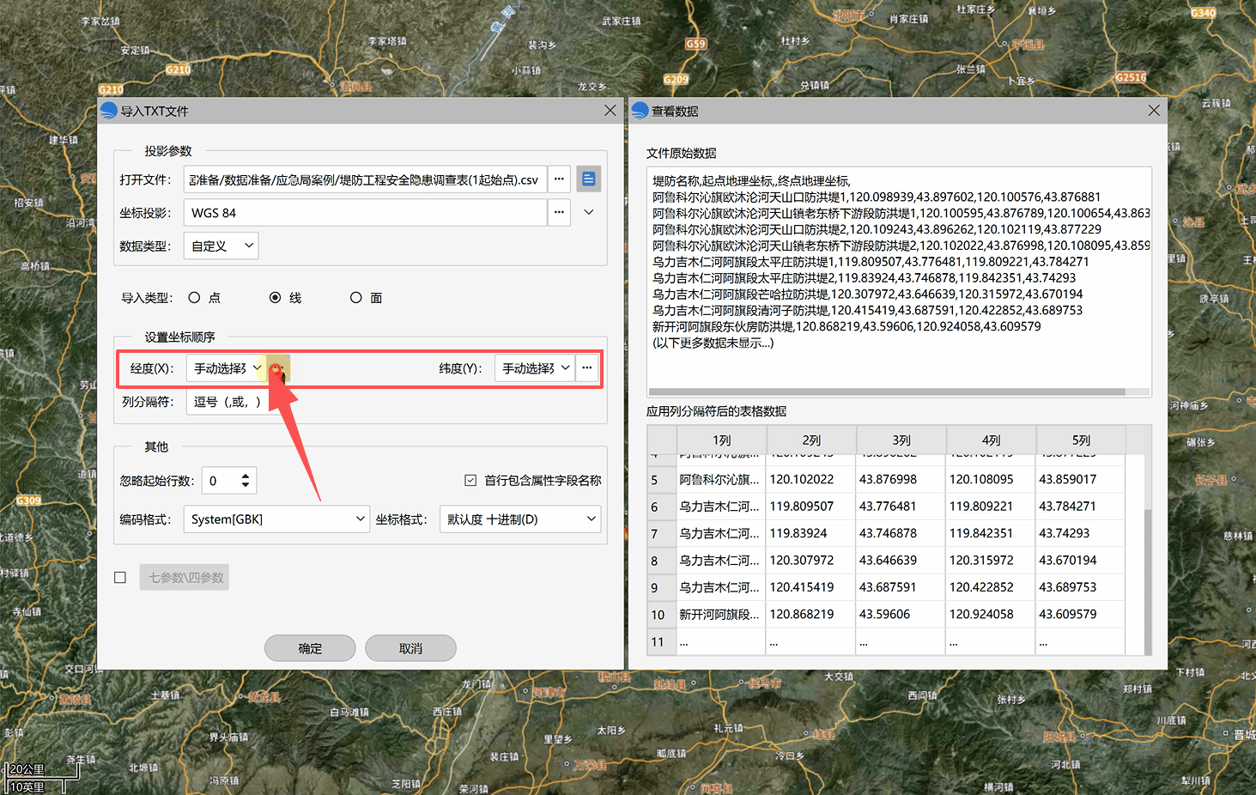Open the 坐标格式 dropdown
1256x795 pixels.
tap(520, 519)
